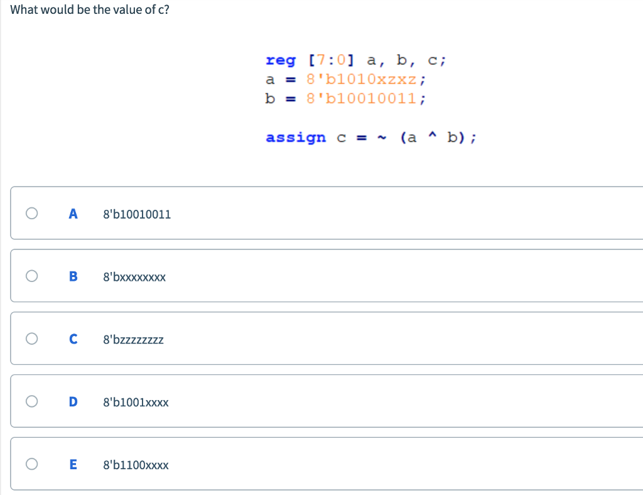
Task: Click the assign statement in the code snippet
Action: [x=370, y=137]
